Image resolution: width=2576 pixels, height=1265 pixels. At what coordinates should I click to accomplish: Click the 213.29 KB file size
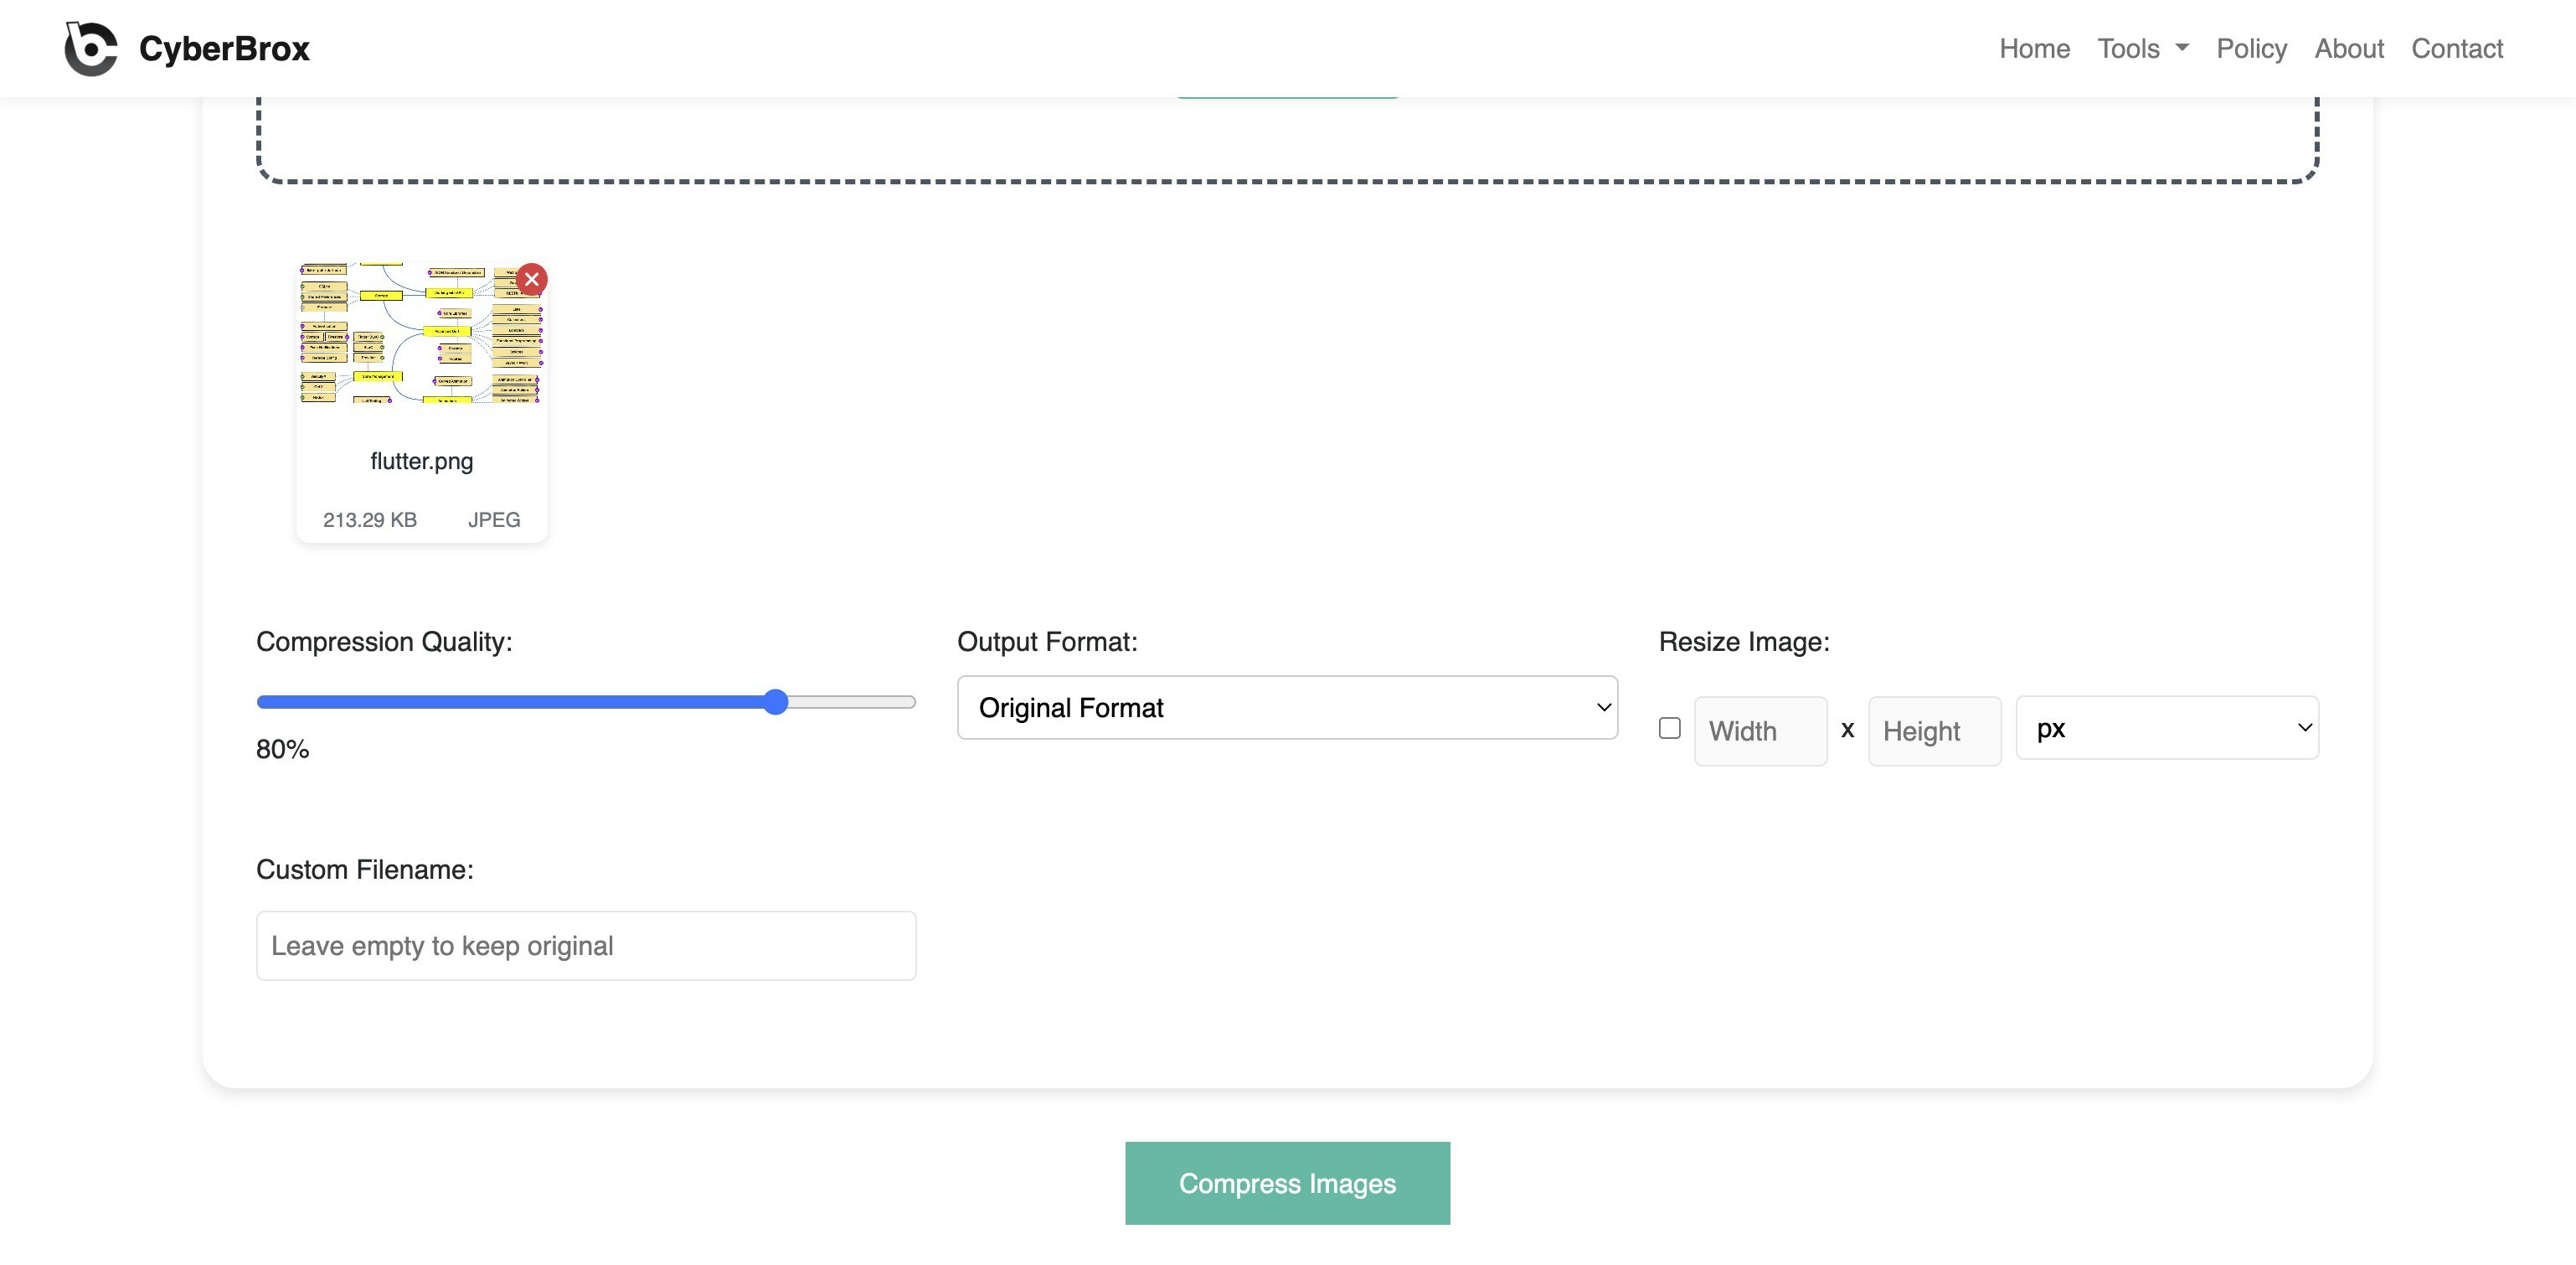tap(369, 520)
